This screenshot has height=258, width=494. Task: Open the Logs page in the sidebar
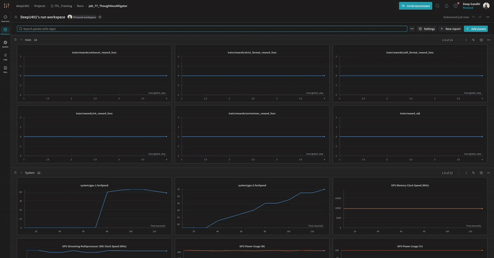click(6, 56)
